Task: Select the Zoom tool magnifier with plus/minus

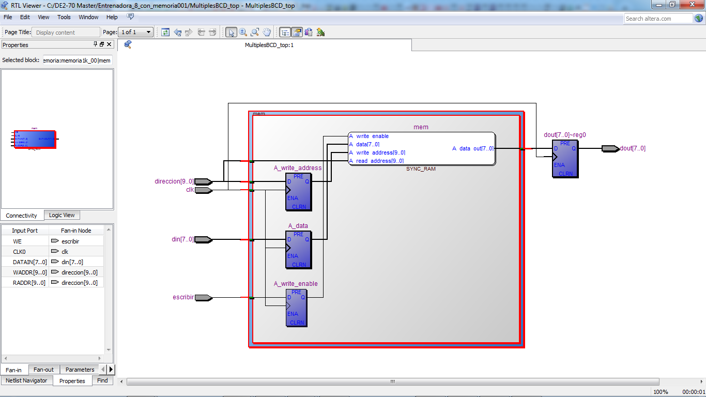Action: (243, 32)
